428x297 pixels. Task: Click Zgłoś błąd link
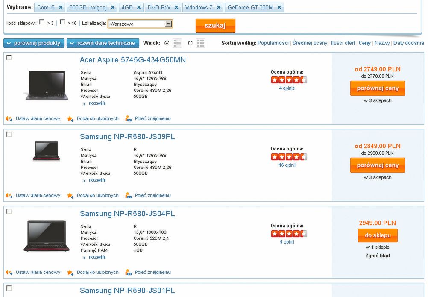coord(378,256)
